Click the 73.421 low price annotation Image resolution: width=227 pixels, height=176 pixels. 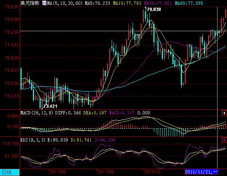50,106
